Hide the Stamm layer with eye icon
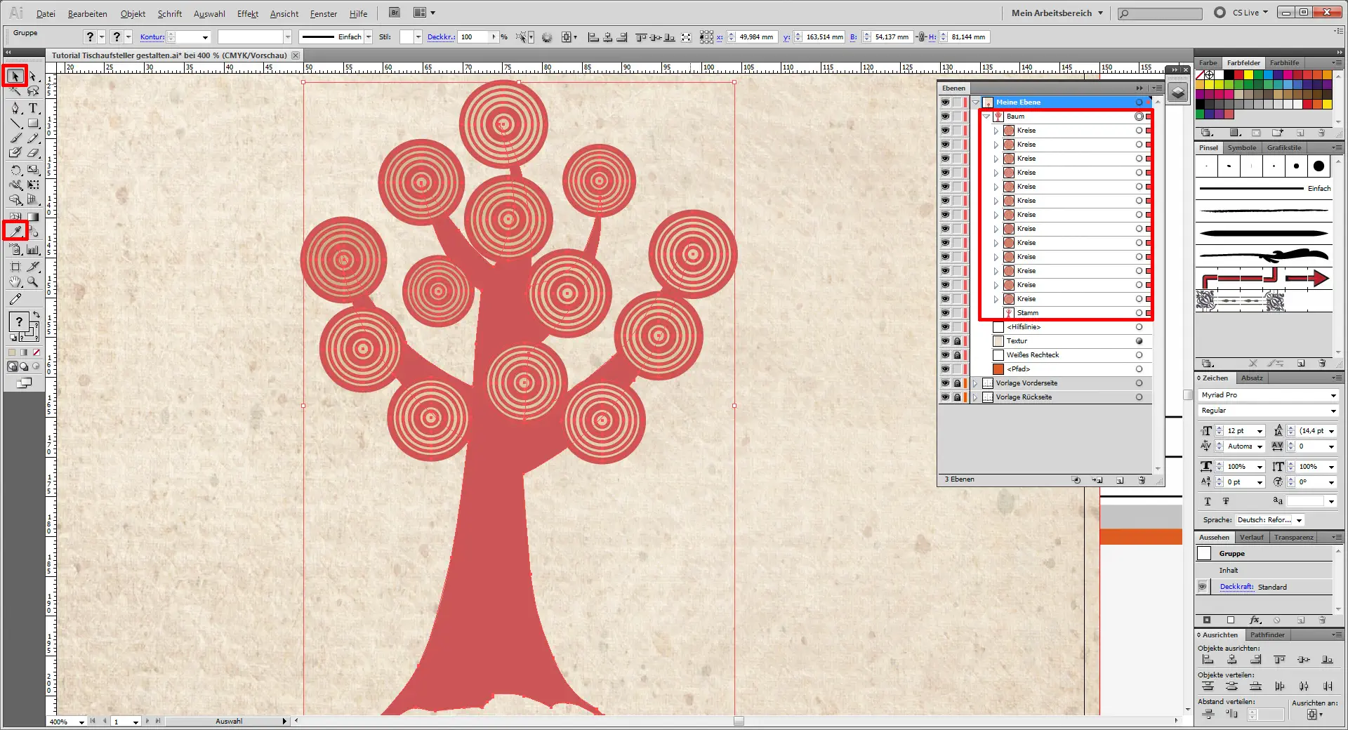Screen dimensions: 1348x730 tap(945, 313)
